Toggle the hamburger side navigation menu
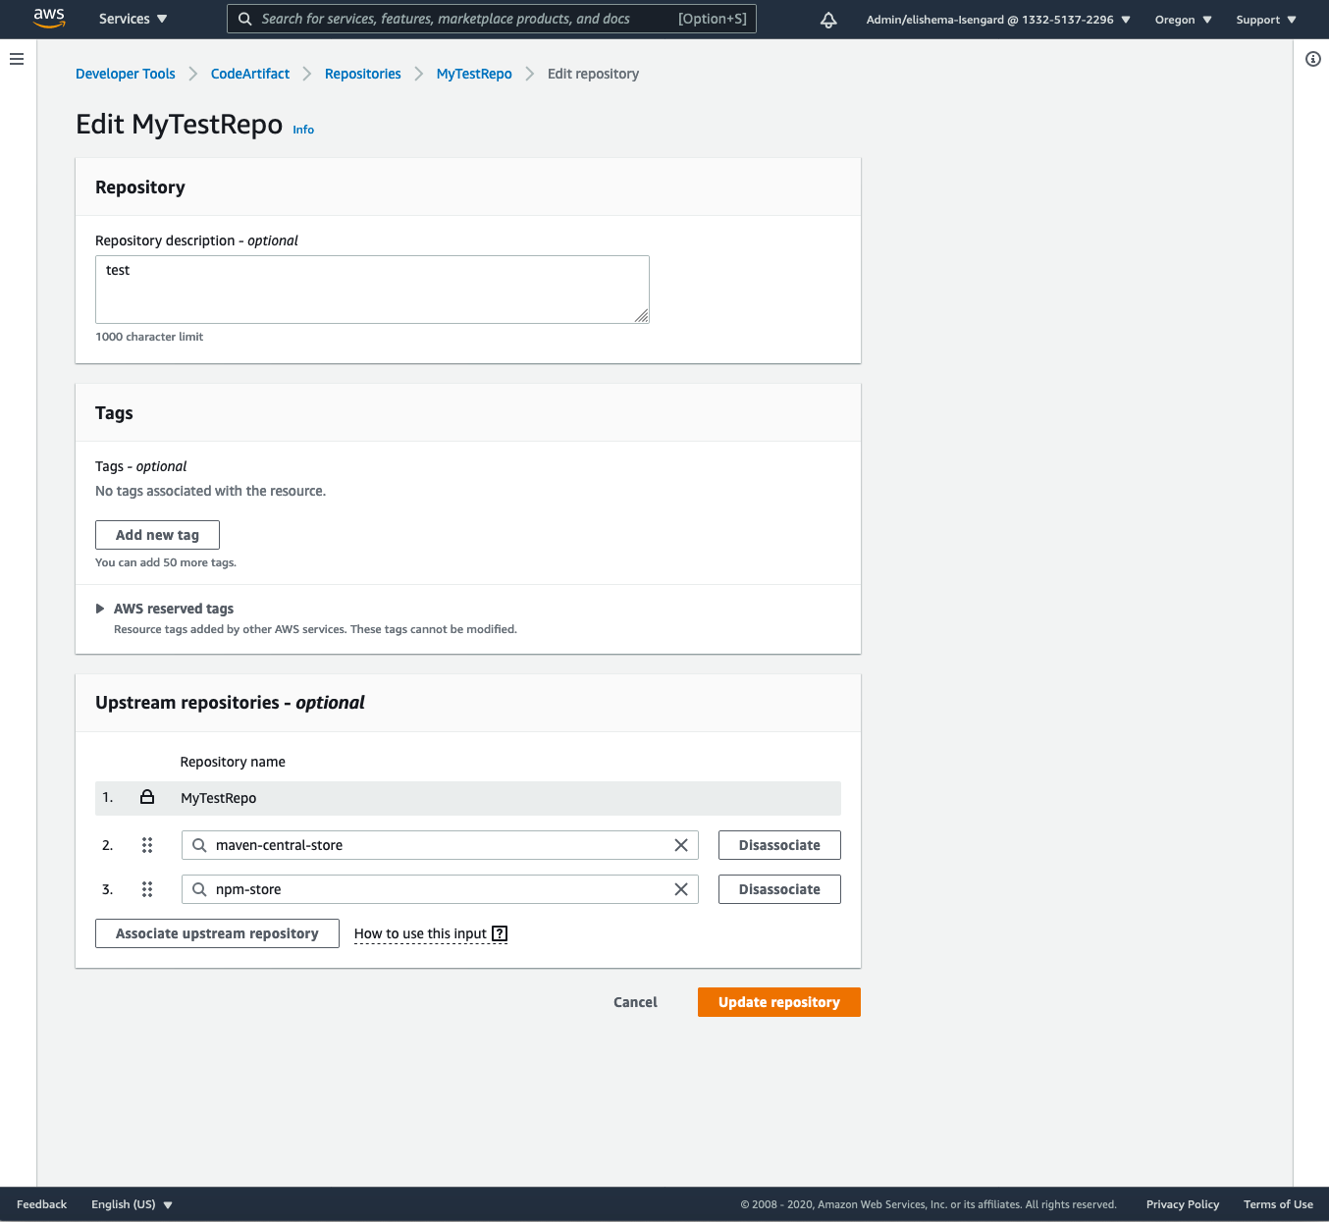 click(x=17, y=59)
